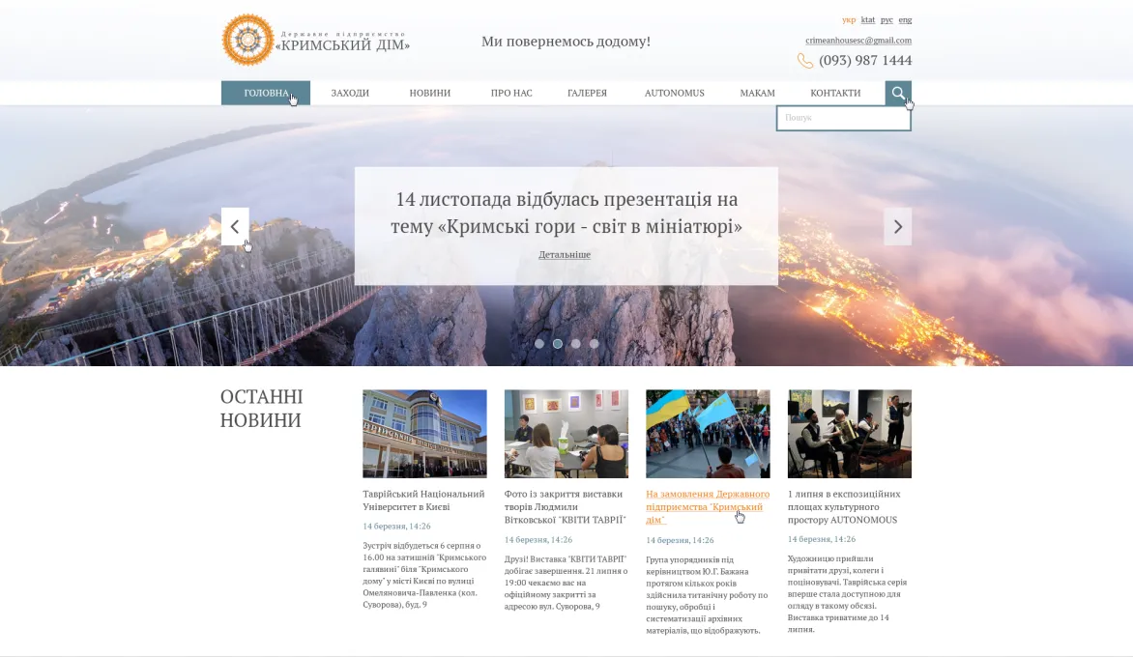The image size is (1133, 657).
Task: Click the ОСТАННІ НОВИНИ heading
Action: [x=262, y=409]
